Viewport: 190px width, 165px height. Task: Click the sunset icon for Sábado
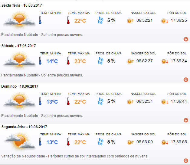point(164,61)
